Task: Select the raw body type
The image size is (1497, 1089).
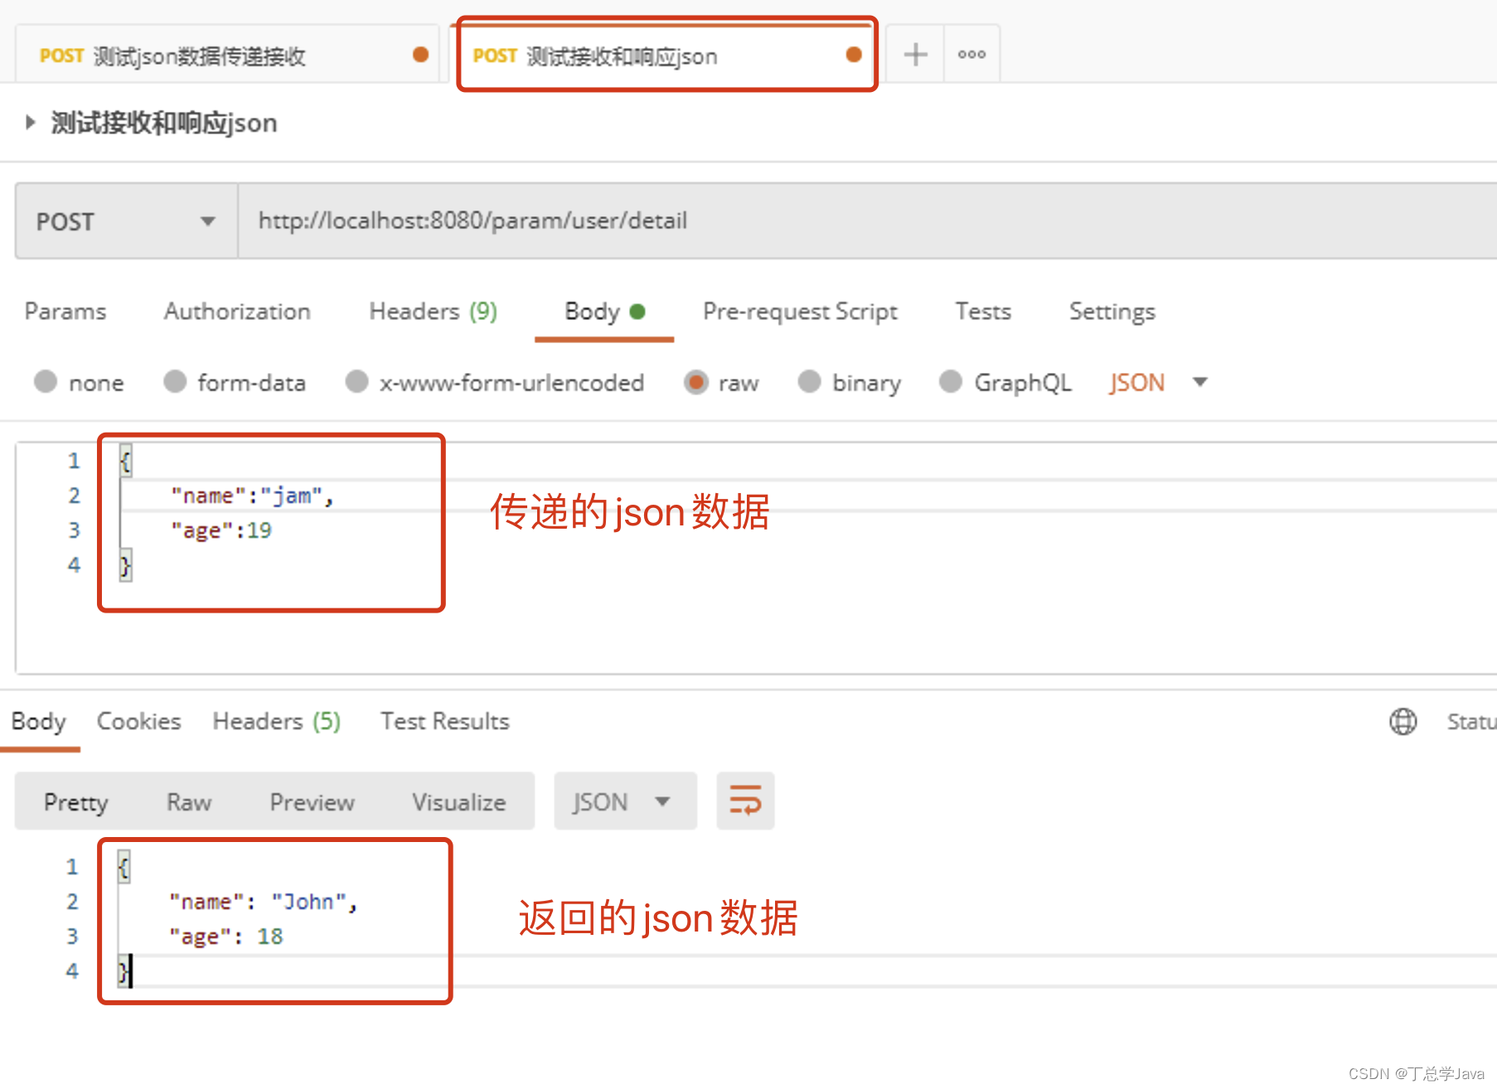Action: (721, 382)
